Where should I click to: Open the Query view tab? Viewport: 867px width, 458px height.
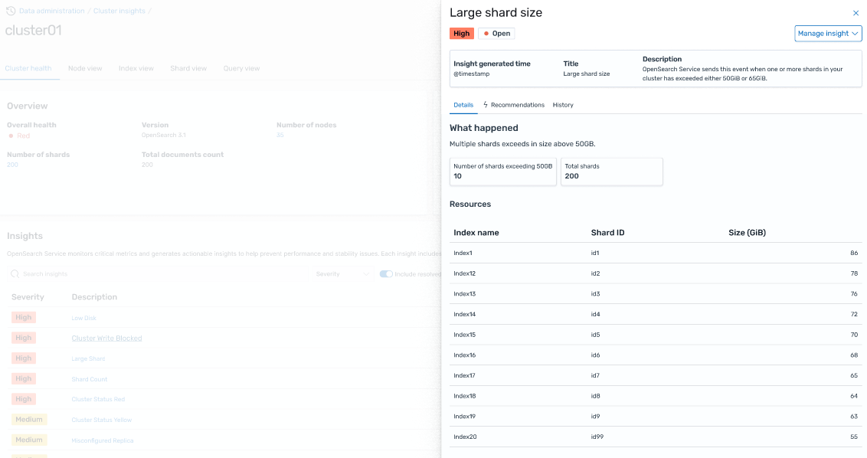pos(241,68)
